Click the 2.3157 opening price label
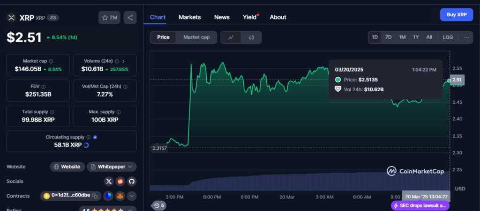This screenshot has height=211, width=480. (159, 148)
